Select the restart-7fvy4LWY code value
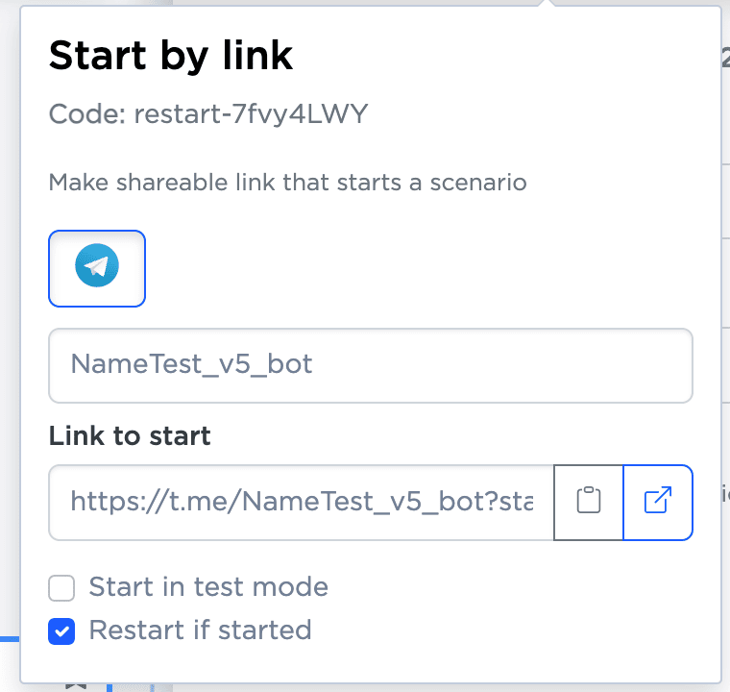 [251, 115]
